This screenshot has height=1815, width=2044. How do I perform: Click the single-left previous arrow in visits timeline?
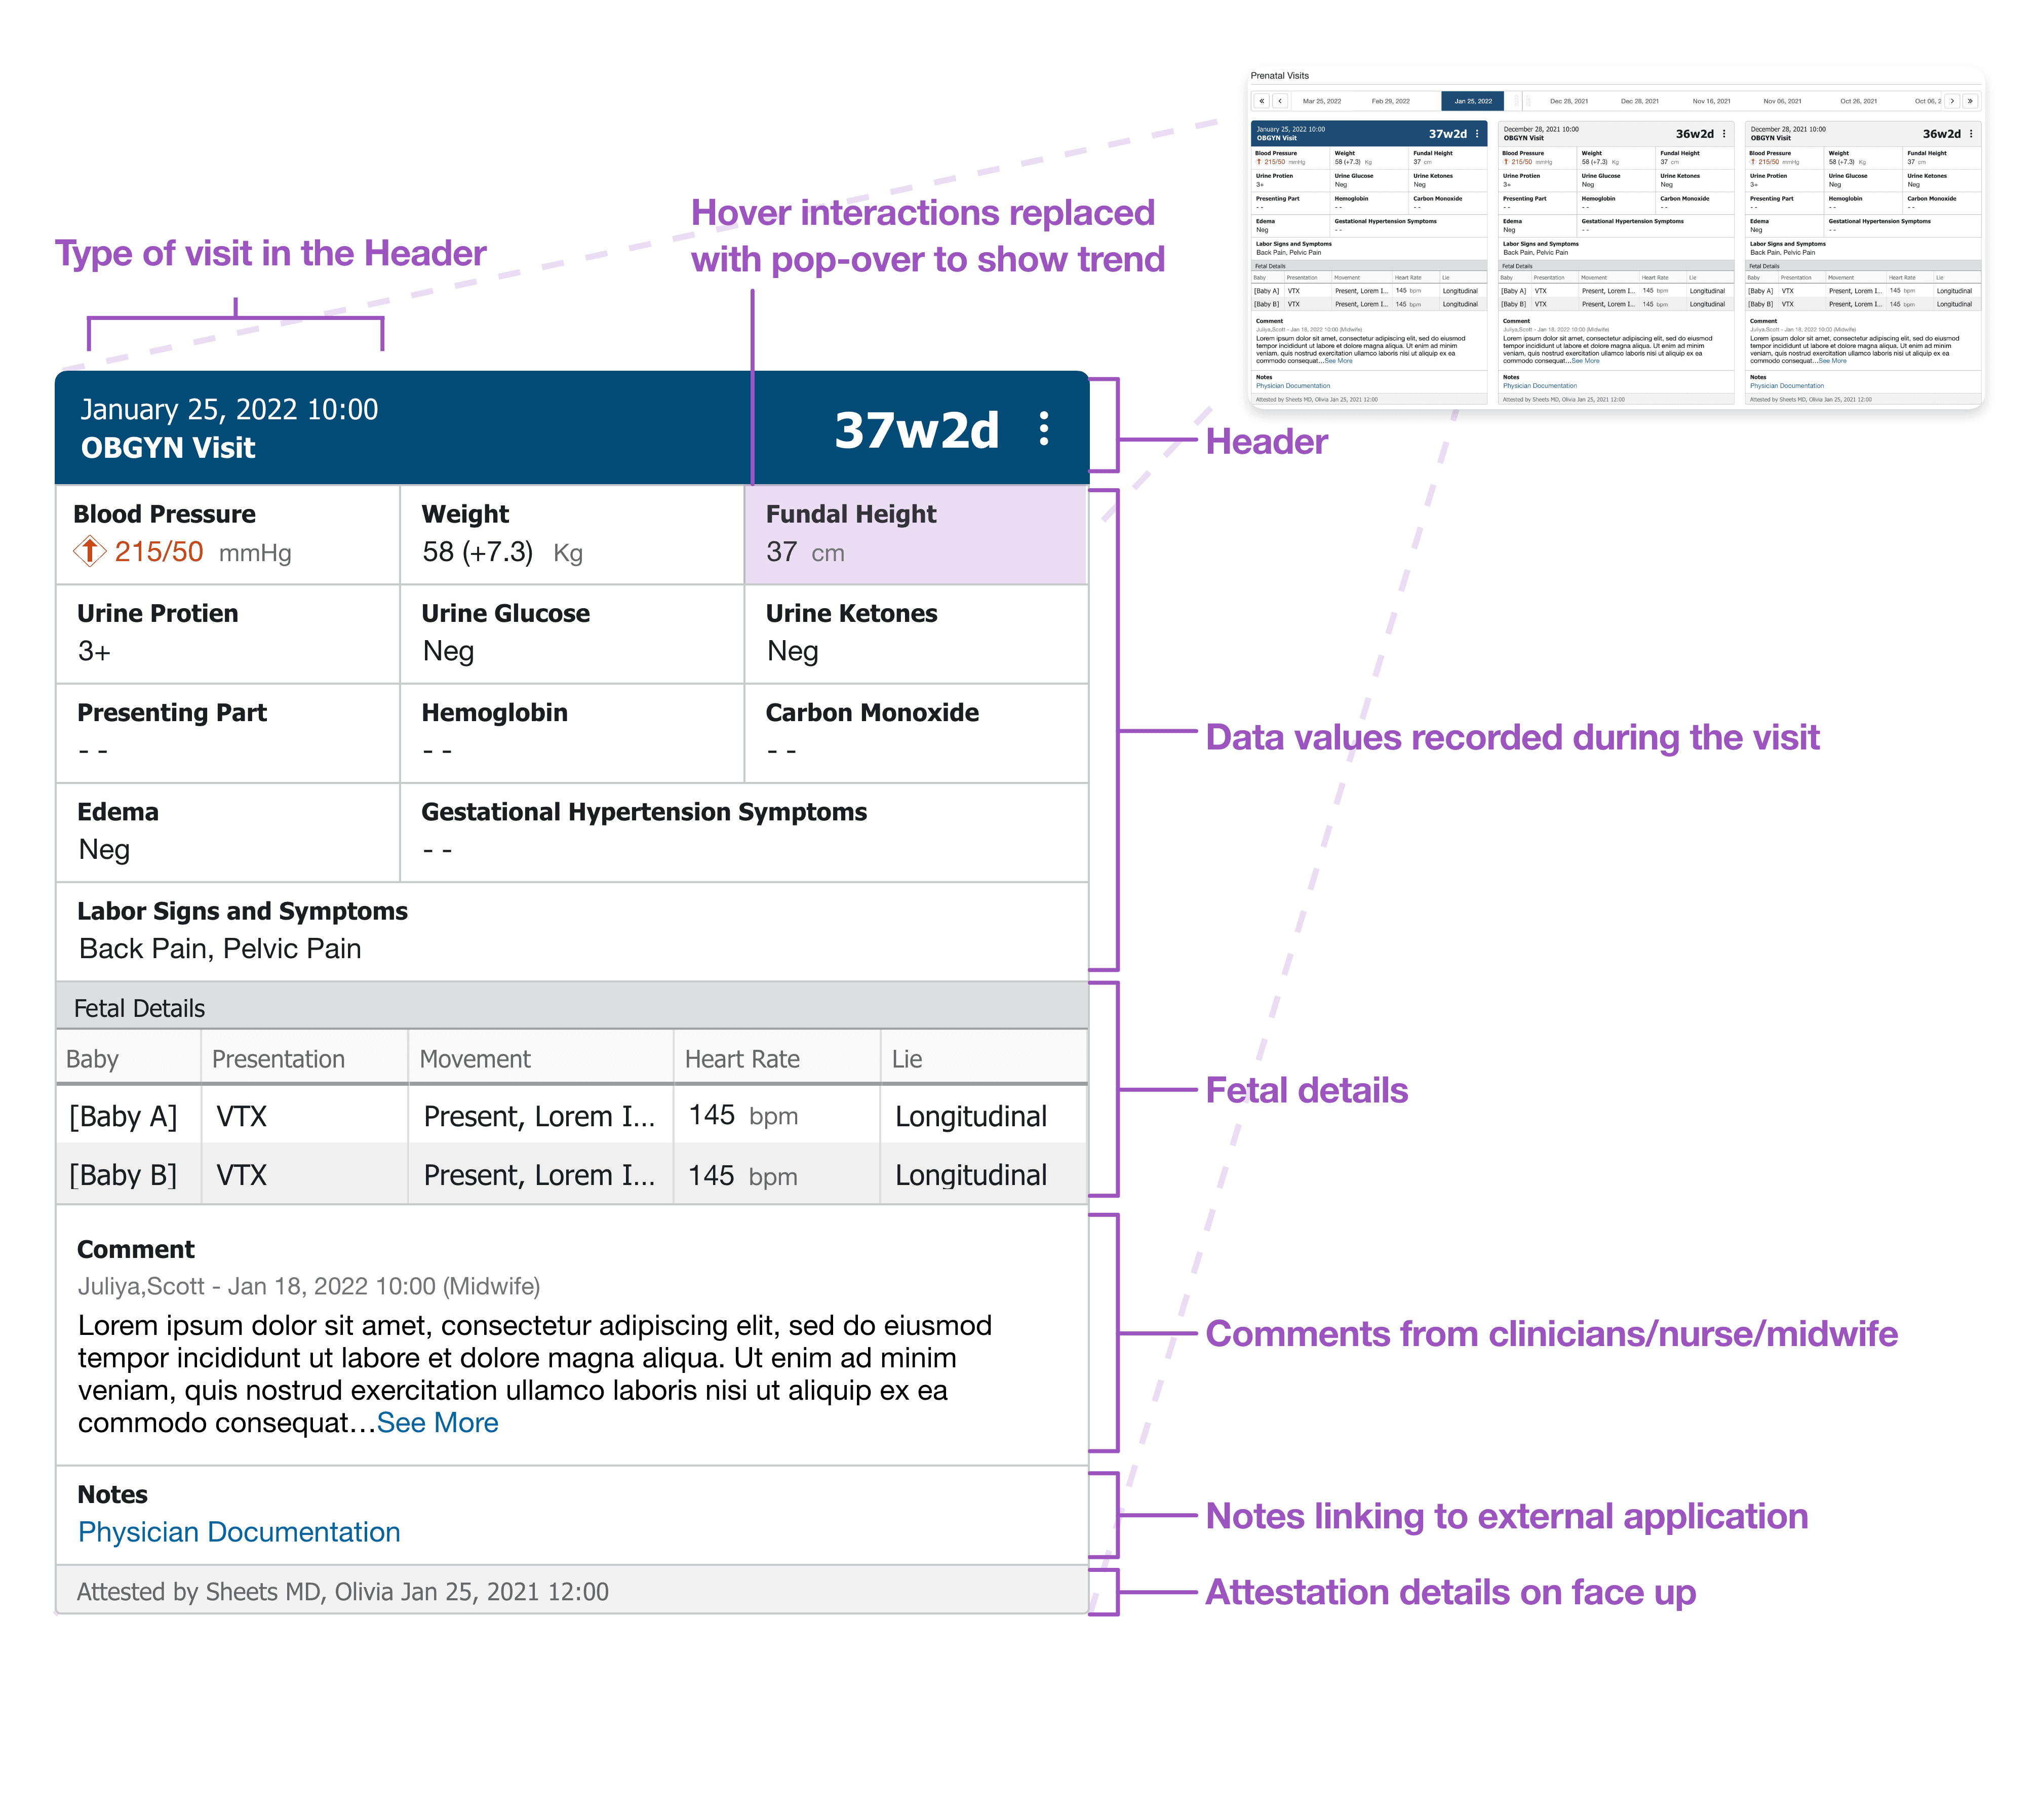(x=1280, y=101)
